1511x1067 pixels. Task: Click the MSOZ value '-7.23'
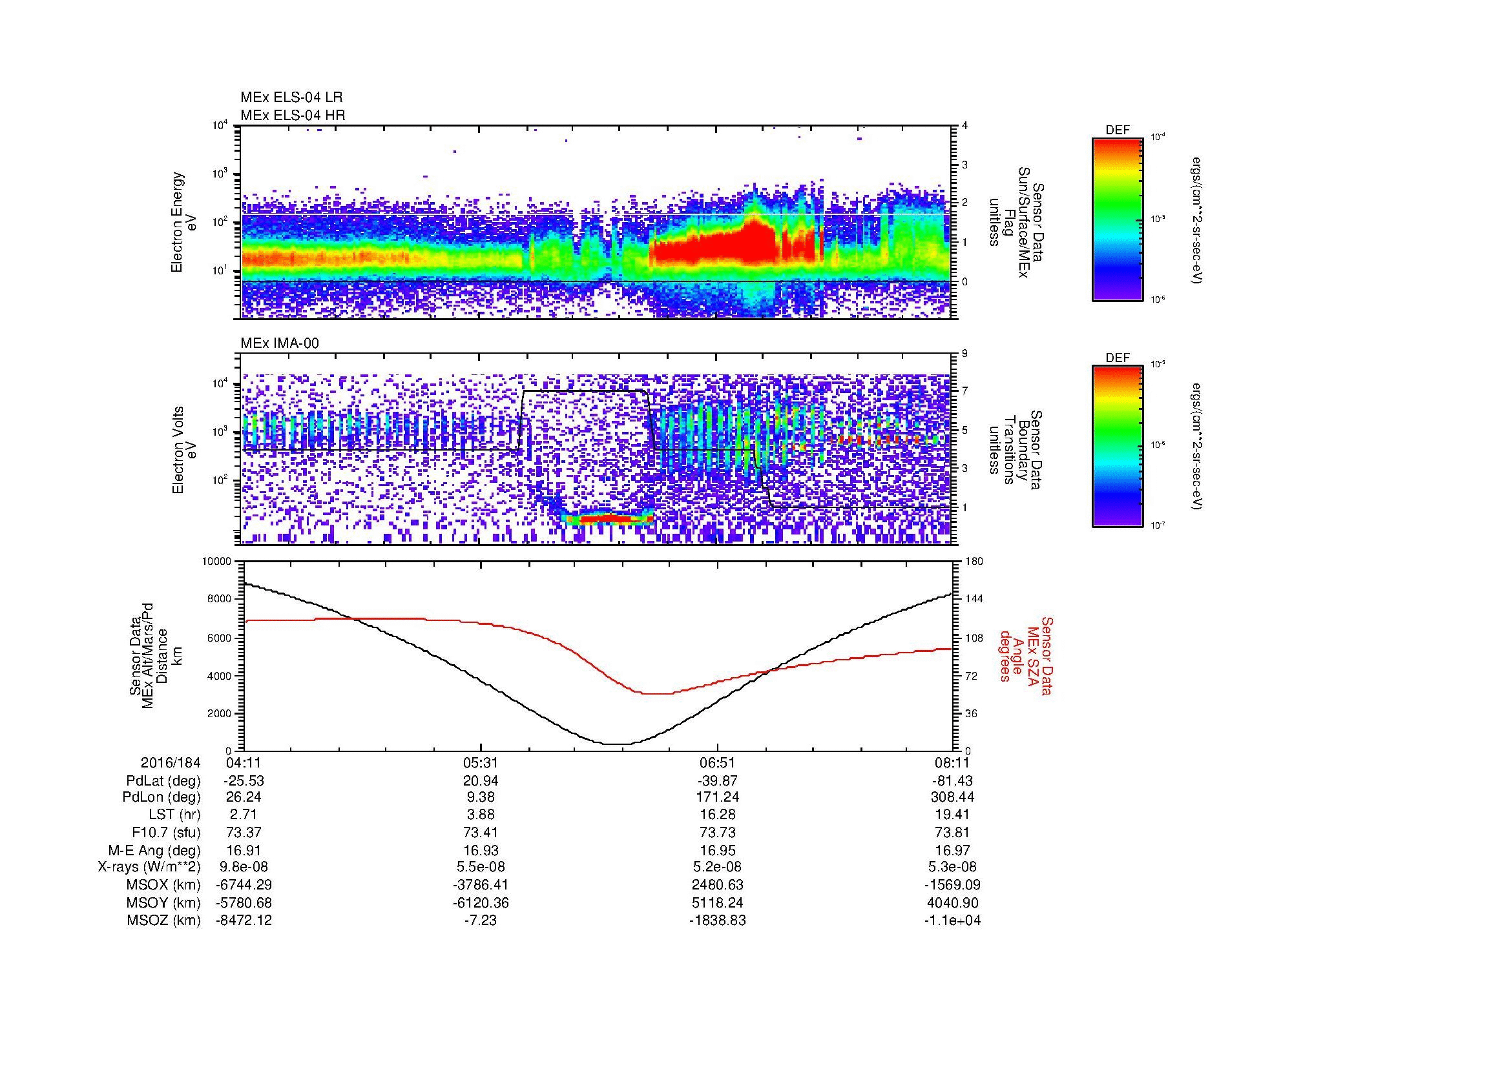pyautogui.click(x=481, y=920)
